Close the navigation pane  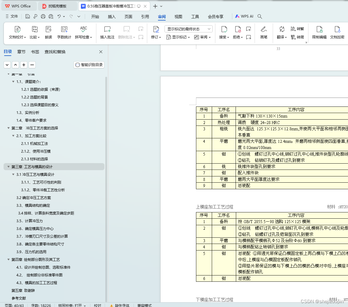[x=101, y=52]
